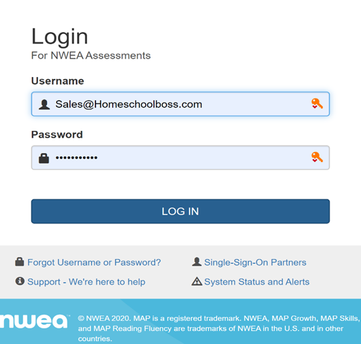Open Support - We're here to help link

pyautogui.click(x=87, y=282)
